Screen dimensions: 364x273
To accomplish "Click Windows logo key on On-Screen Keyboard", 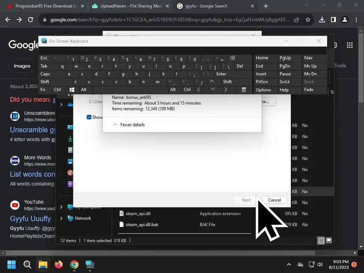I will click(x=72, y=90).
